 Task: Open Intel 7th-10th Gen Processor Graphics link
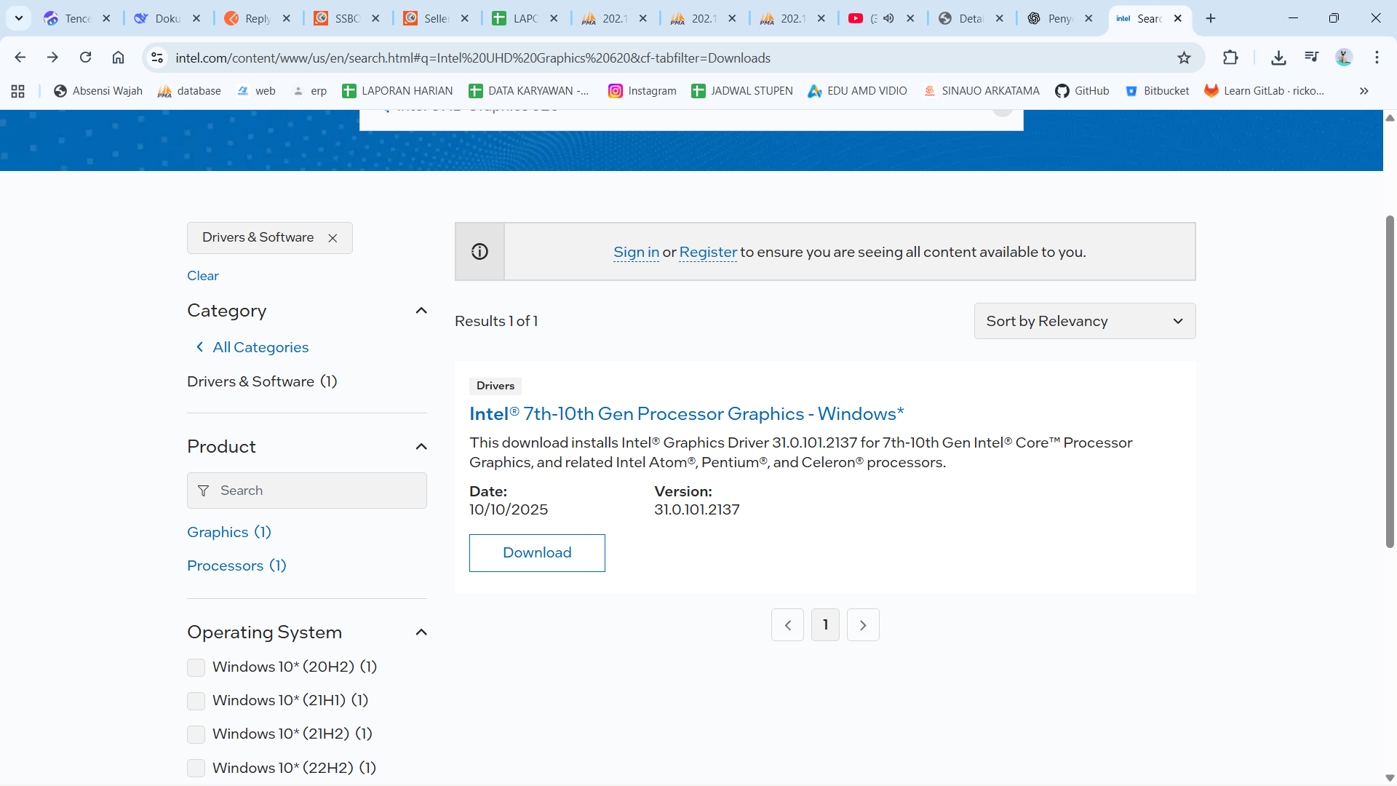pyautogui.click(x=686, y=414)
